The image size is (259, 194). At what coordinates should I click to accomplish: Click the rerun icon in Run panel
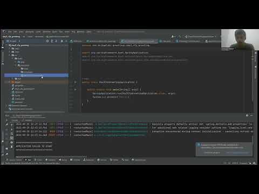7,120
